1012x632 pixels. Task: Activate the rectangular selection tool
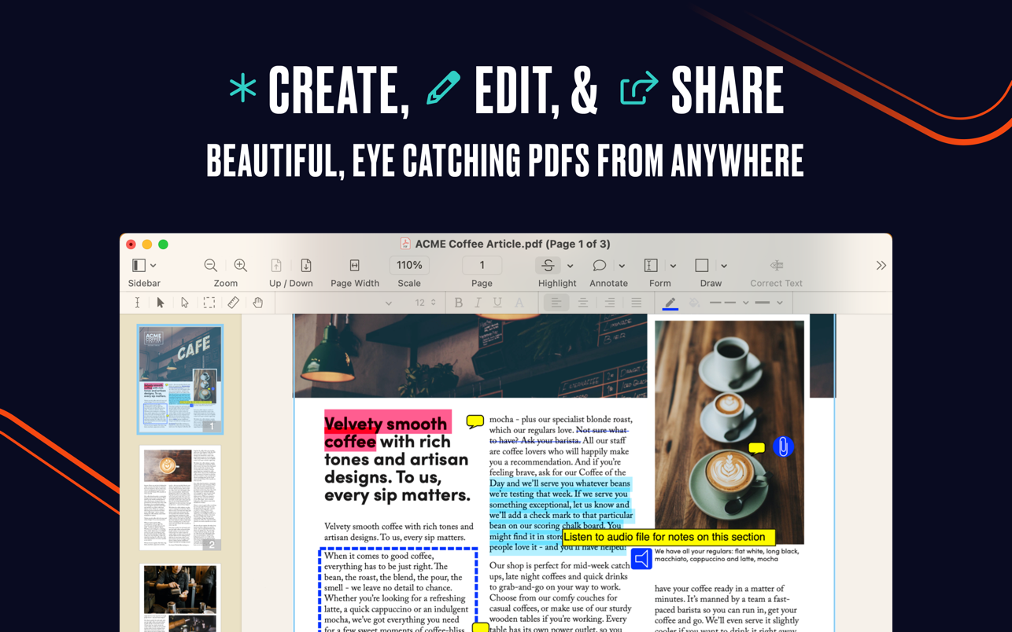(x=209, y=303)
